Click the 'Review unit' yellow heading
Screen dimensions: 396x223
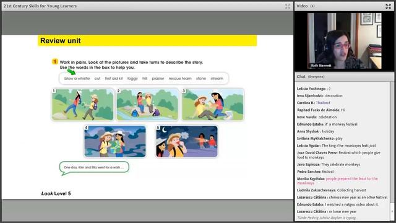pyautogui.click(x=147, y=41)
